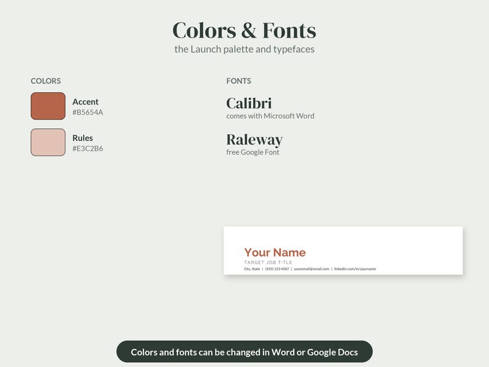Click the Calibri font name
This screenshot has width=489, height=367.
249,103
